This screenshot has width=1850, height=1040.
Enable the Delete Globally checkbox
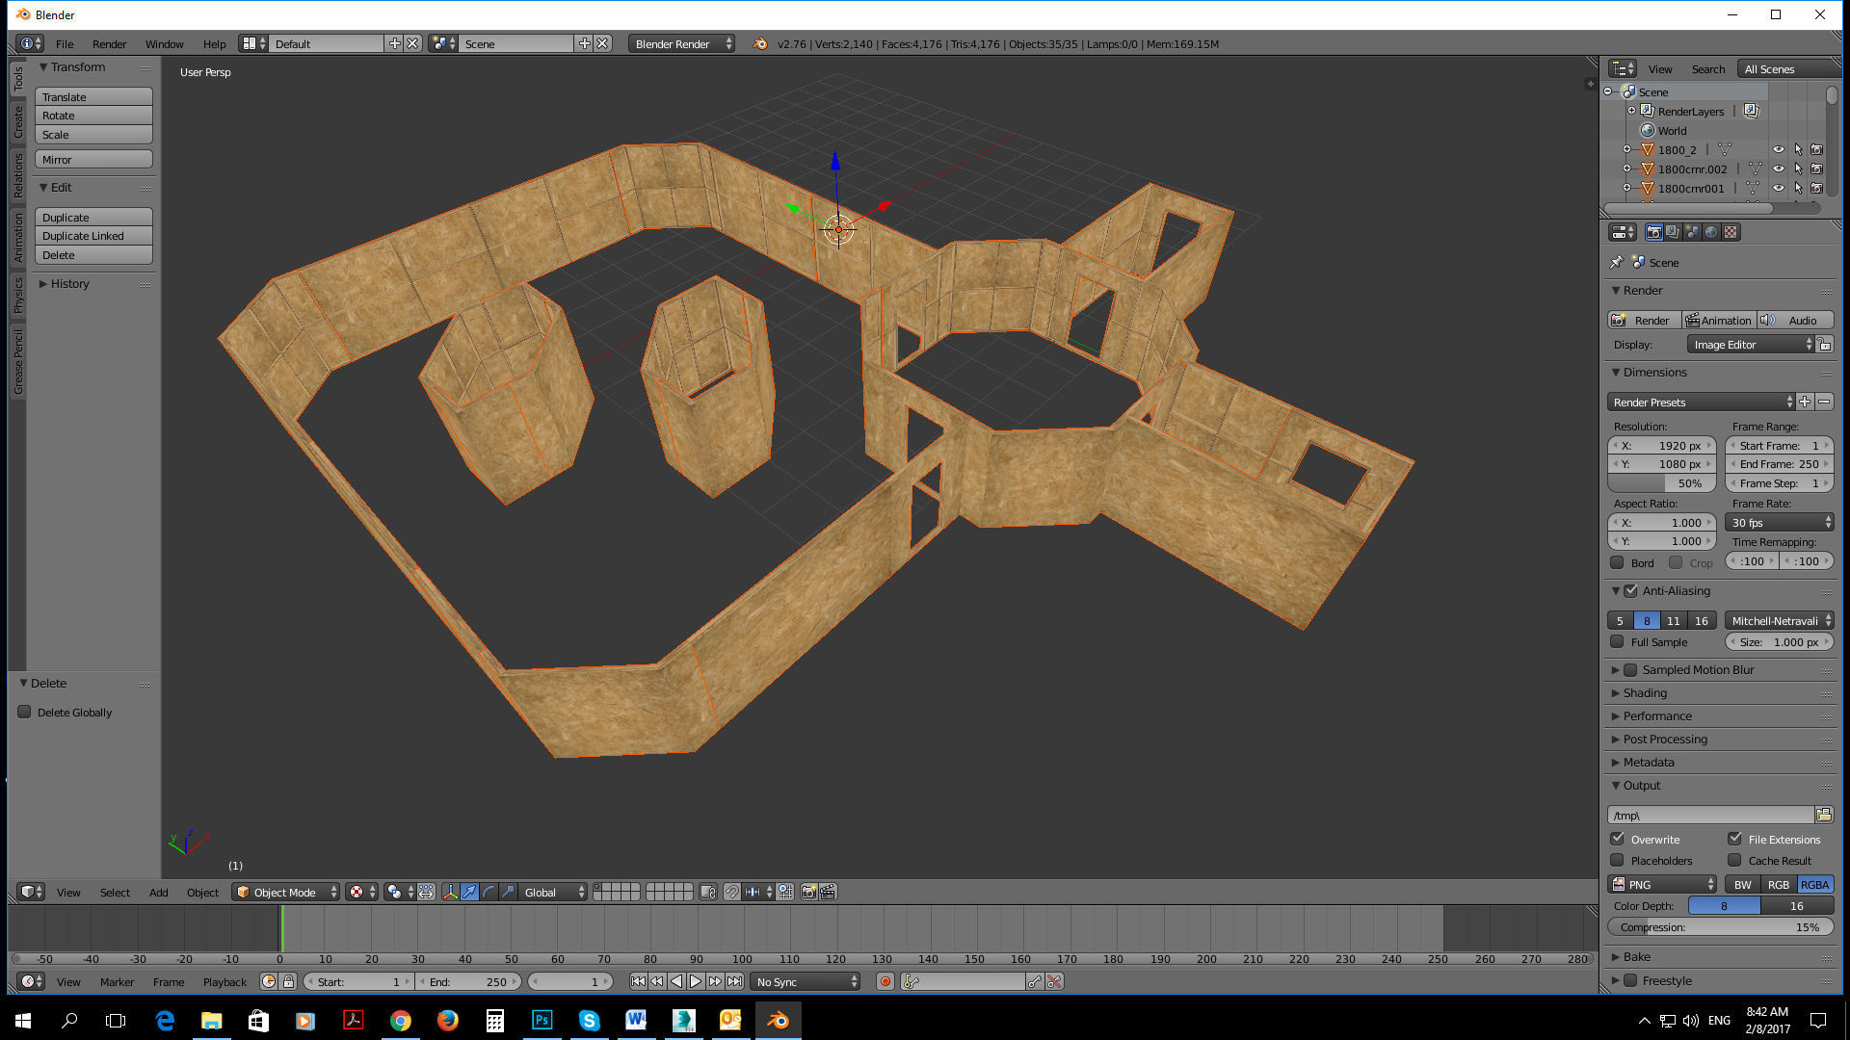[x=24, y=712]
